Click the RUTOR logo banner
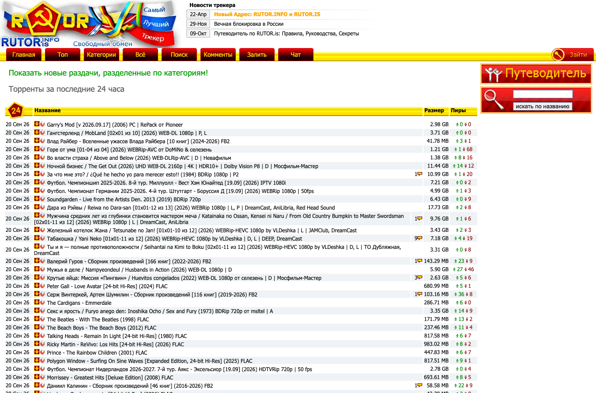596x393 pixels. (90, 24)
